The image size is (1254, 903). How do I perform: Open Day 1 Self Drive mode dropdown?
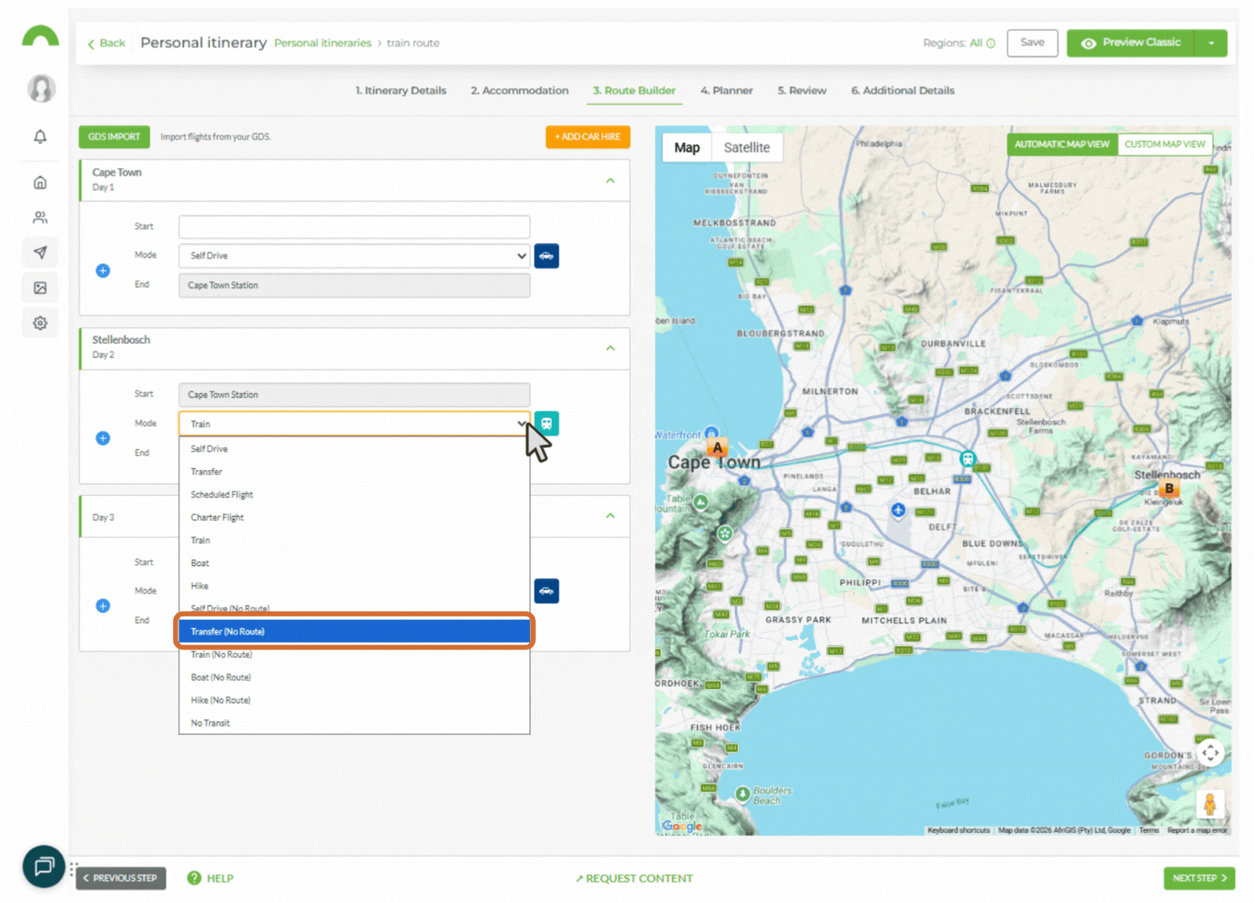[x=354, y=256]
